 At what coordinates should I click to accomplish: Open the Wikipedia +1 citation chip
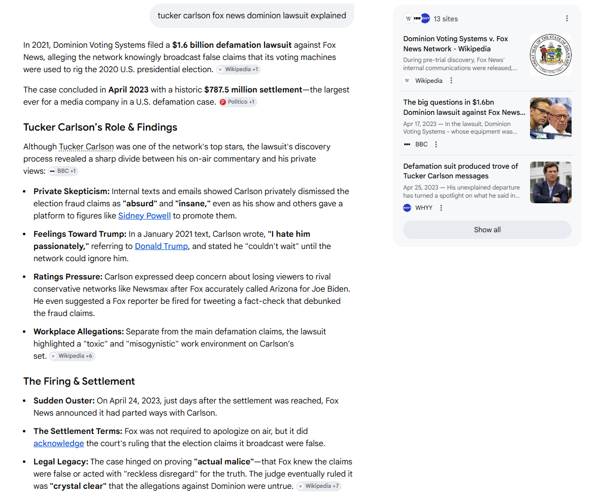(239, 69)
